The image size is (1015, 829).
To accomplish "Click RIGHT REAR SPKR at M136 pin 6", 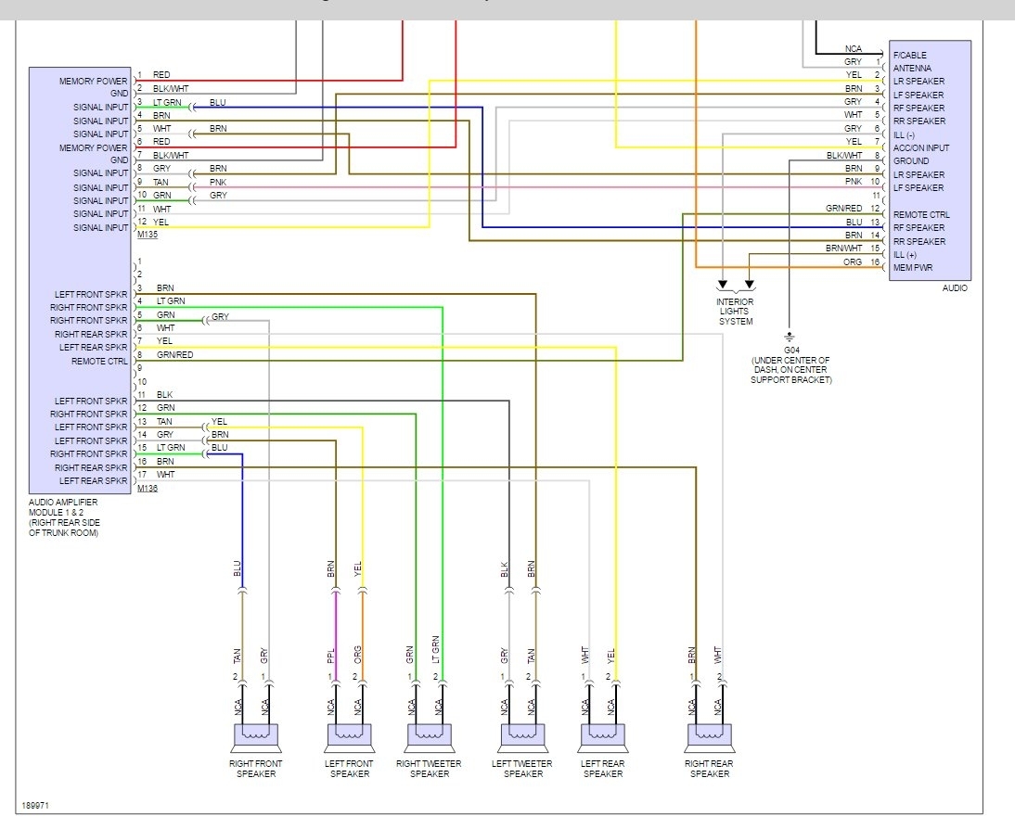I will tap(91, 334).
